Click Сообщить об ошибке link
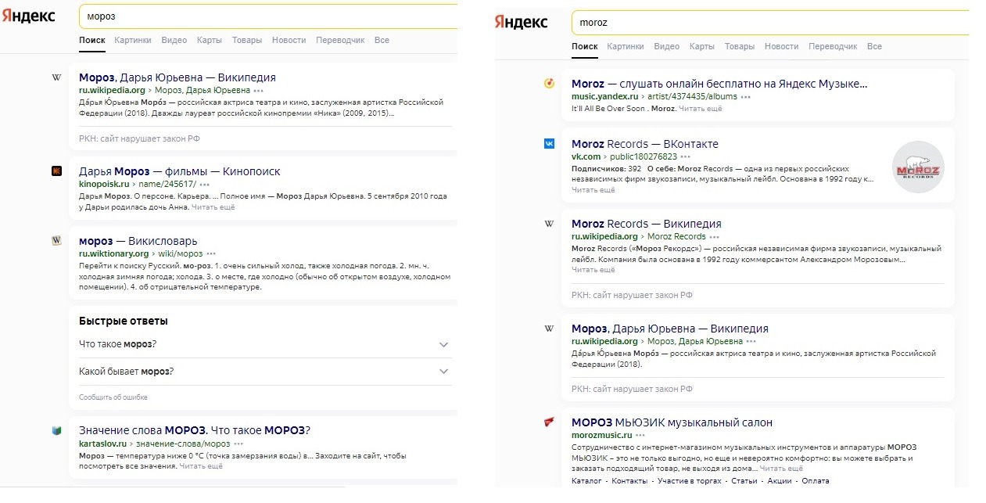This screenshot has width=986, height=503. 113,397
